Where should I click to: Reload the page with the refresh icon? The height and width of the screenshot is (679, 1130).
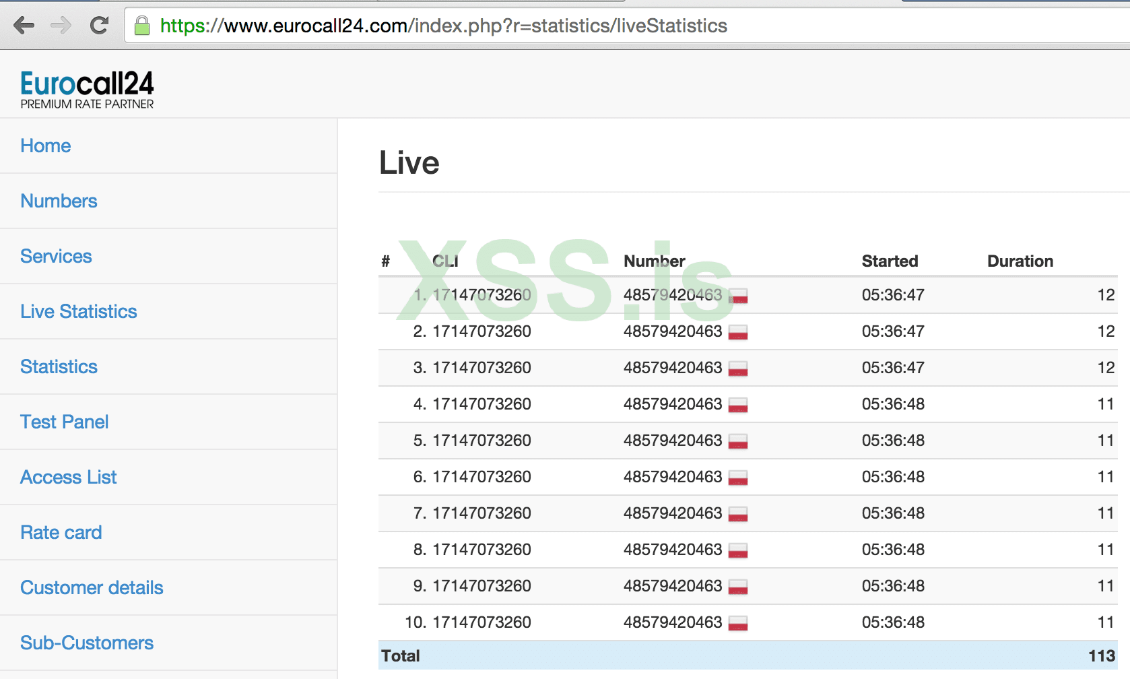tap(99, 26)
